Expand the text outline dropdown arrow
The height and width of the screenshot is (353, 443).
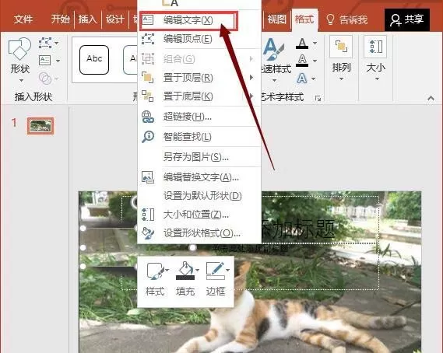pos(315,61)
